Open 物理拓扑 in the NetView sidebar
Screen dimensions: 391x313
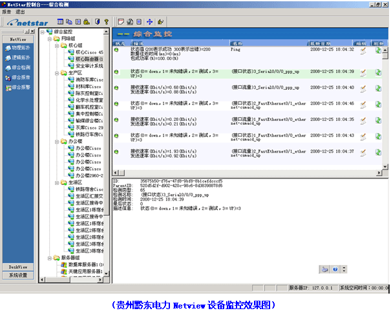[18, 48]
